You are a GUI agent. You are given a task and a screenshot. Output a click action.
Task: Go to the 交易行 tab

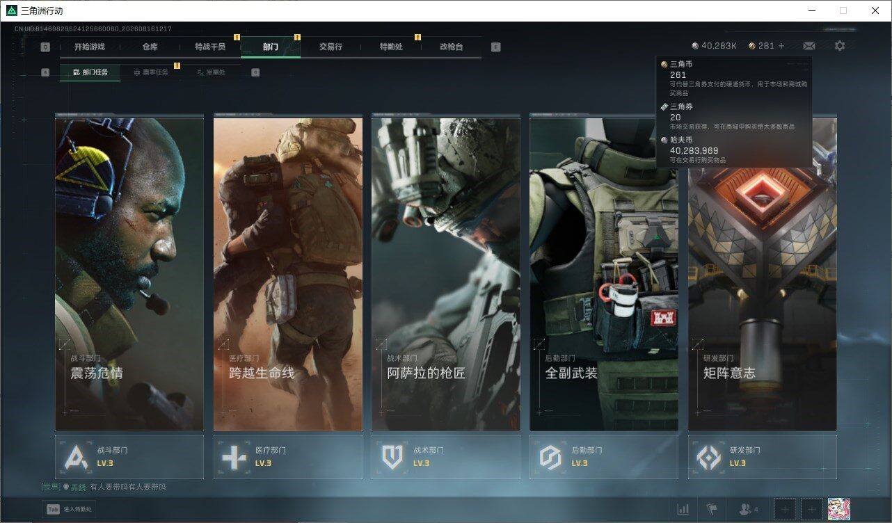[x=330, y=47]
